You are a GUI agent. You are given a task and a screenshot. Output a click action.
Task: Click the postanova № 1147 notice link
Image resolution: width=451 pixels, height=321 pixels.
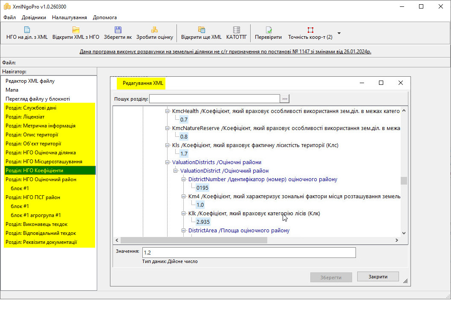(225, 52)
